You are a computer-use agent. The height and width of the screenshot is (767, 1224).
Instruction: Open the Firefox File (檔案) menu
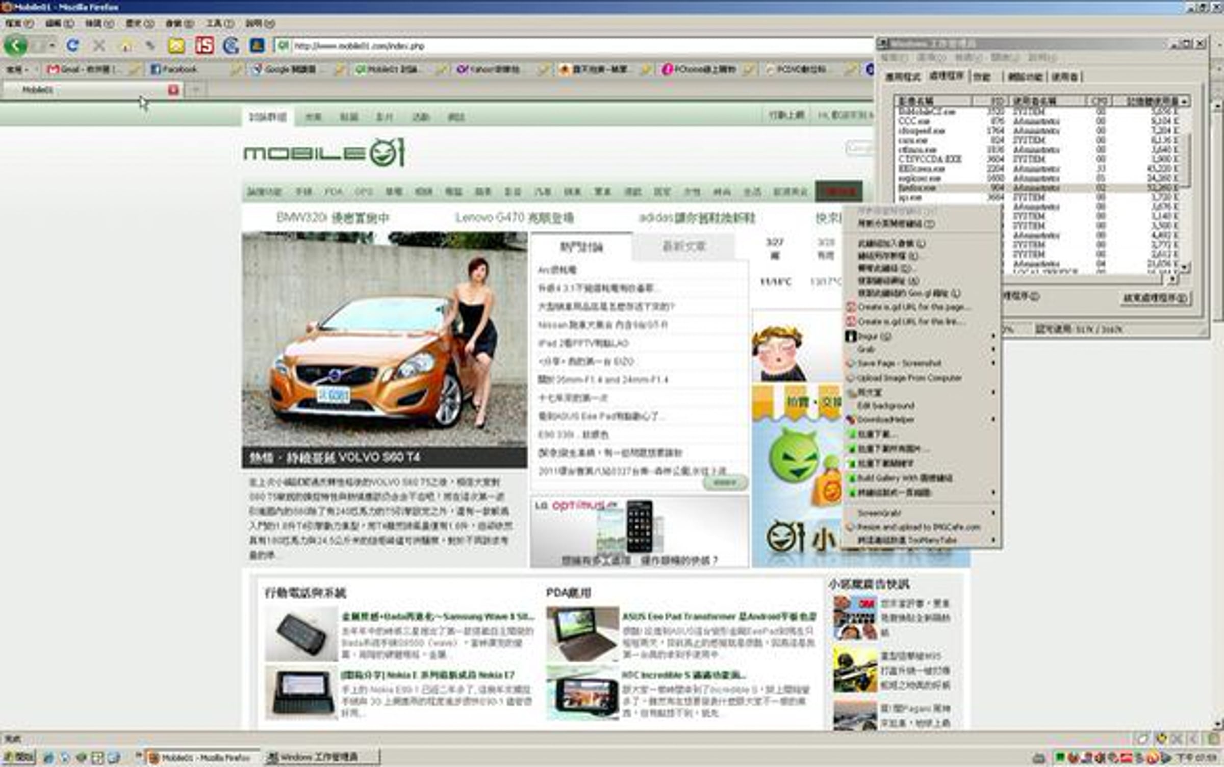tap(19, 23)
